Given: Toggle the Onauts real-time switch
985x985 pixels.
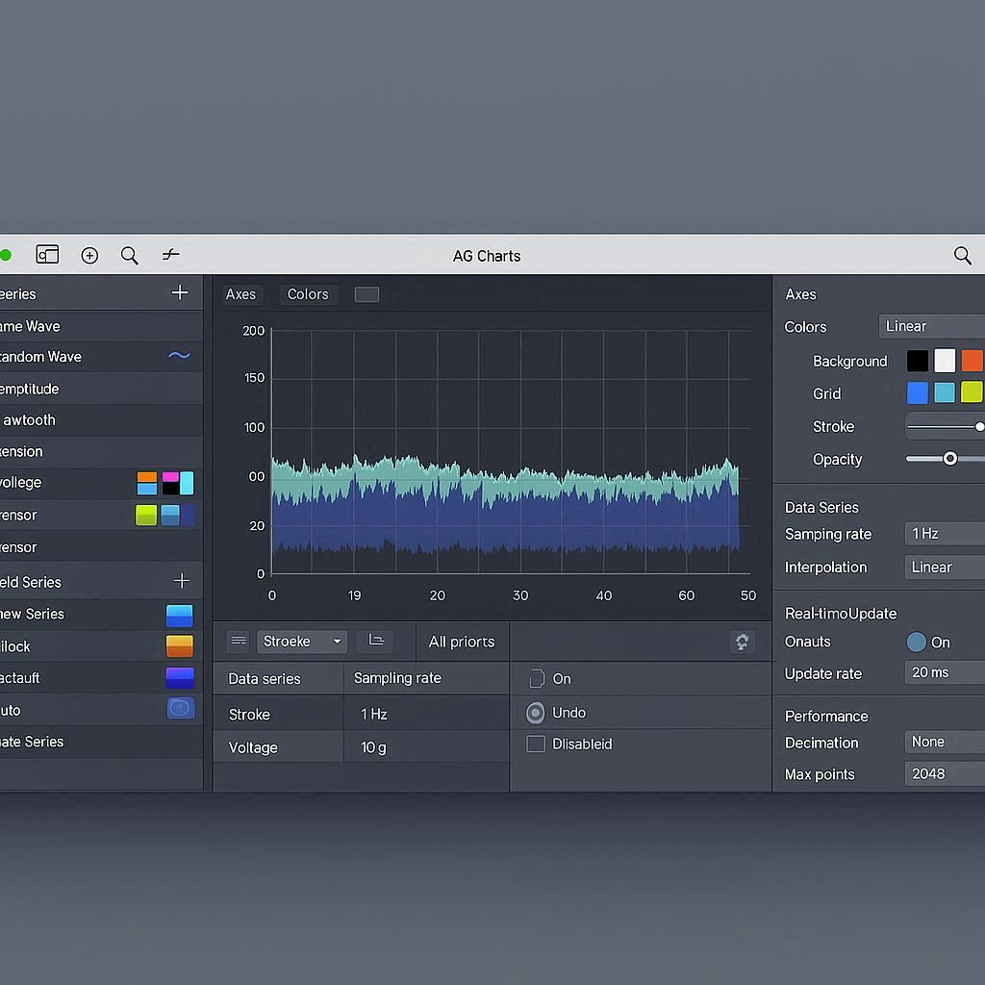Looking at the screenshot, I should [x=916, y=642].
